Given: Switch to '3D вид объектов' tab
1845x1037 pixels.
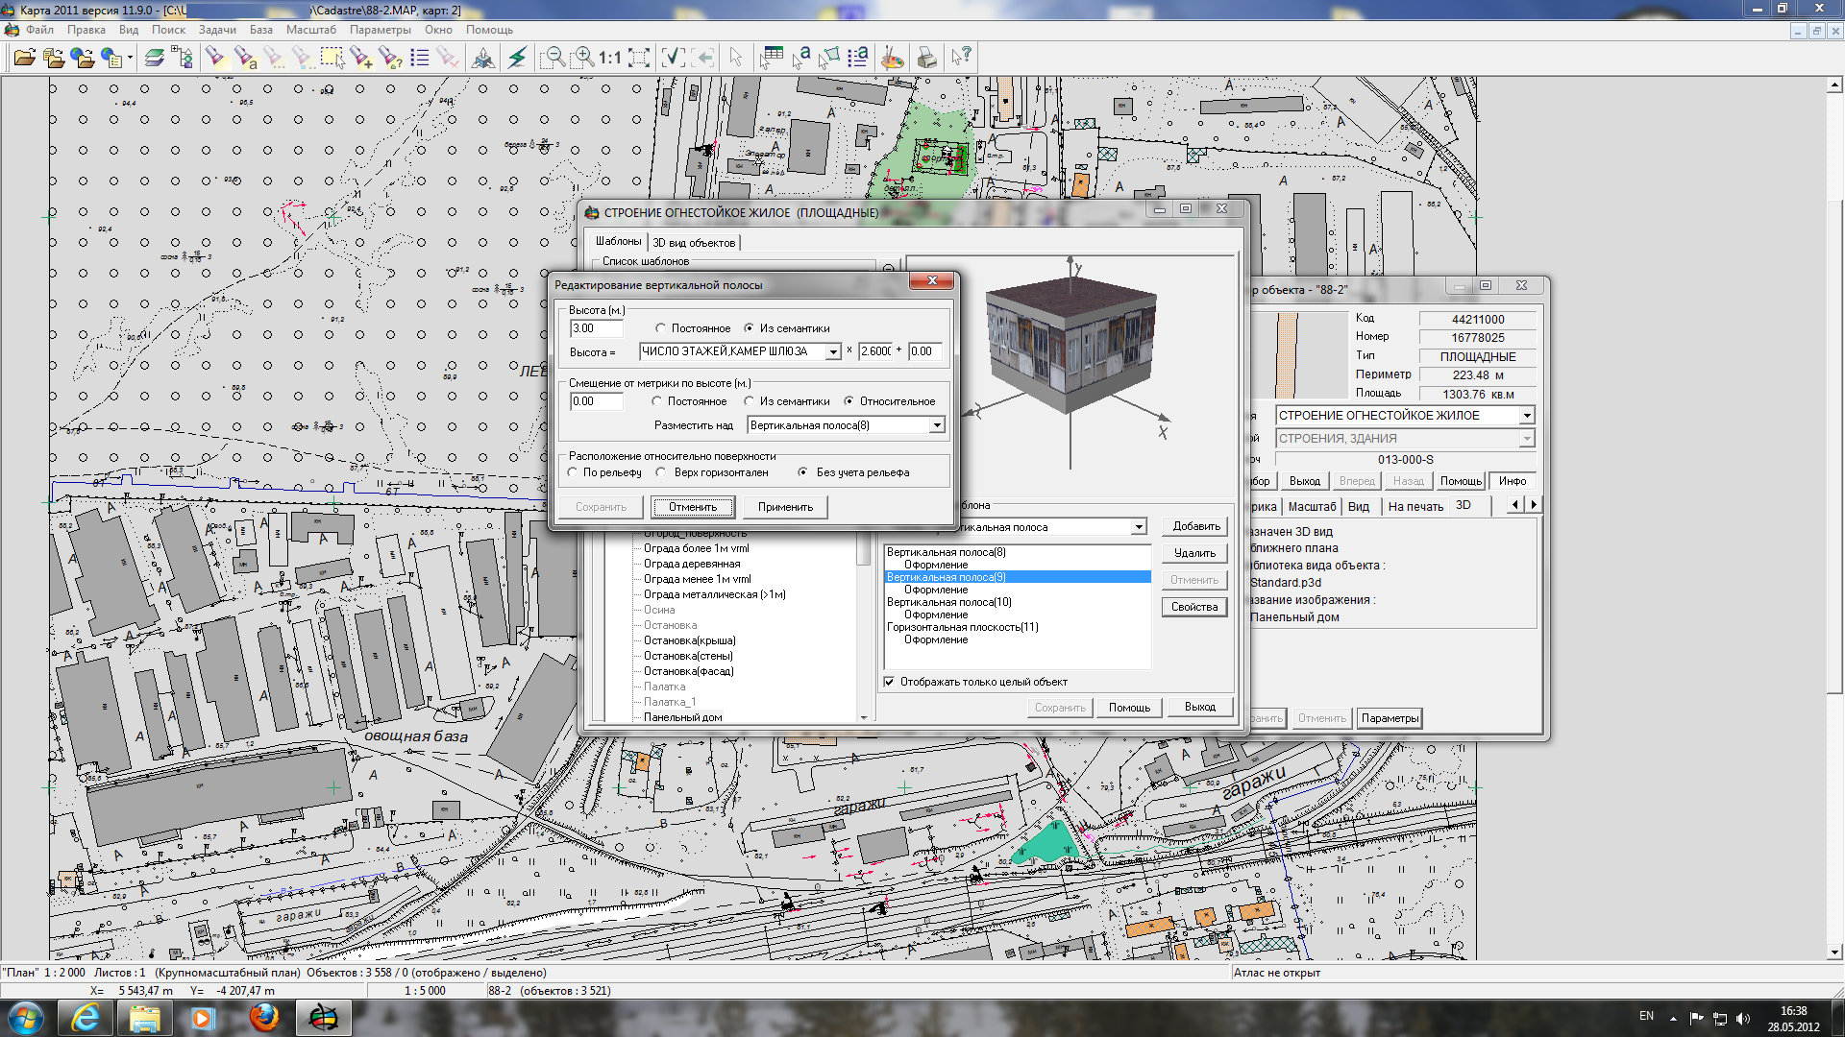Looking at the screenshot, I should [x=694, y=243].
